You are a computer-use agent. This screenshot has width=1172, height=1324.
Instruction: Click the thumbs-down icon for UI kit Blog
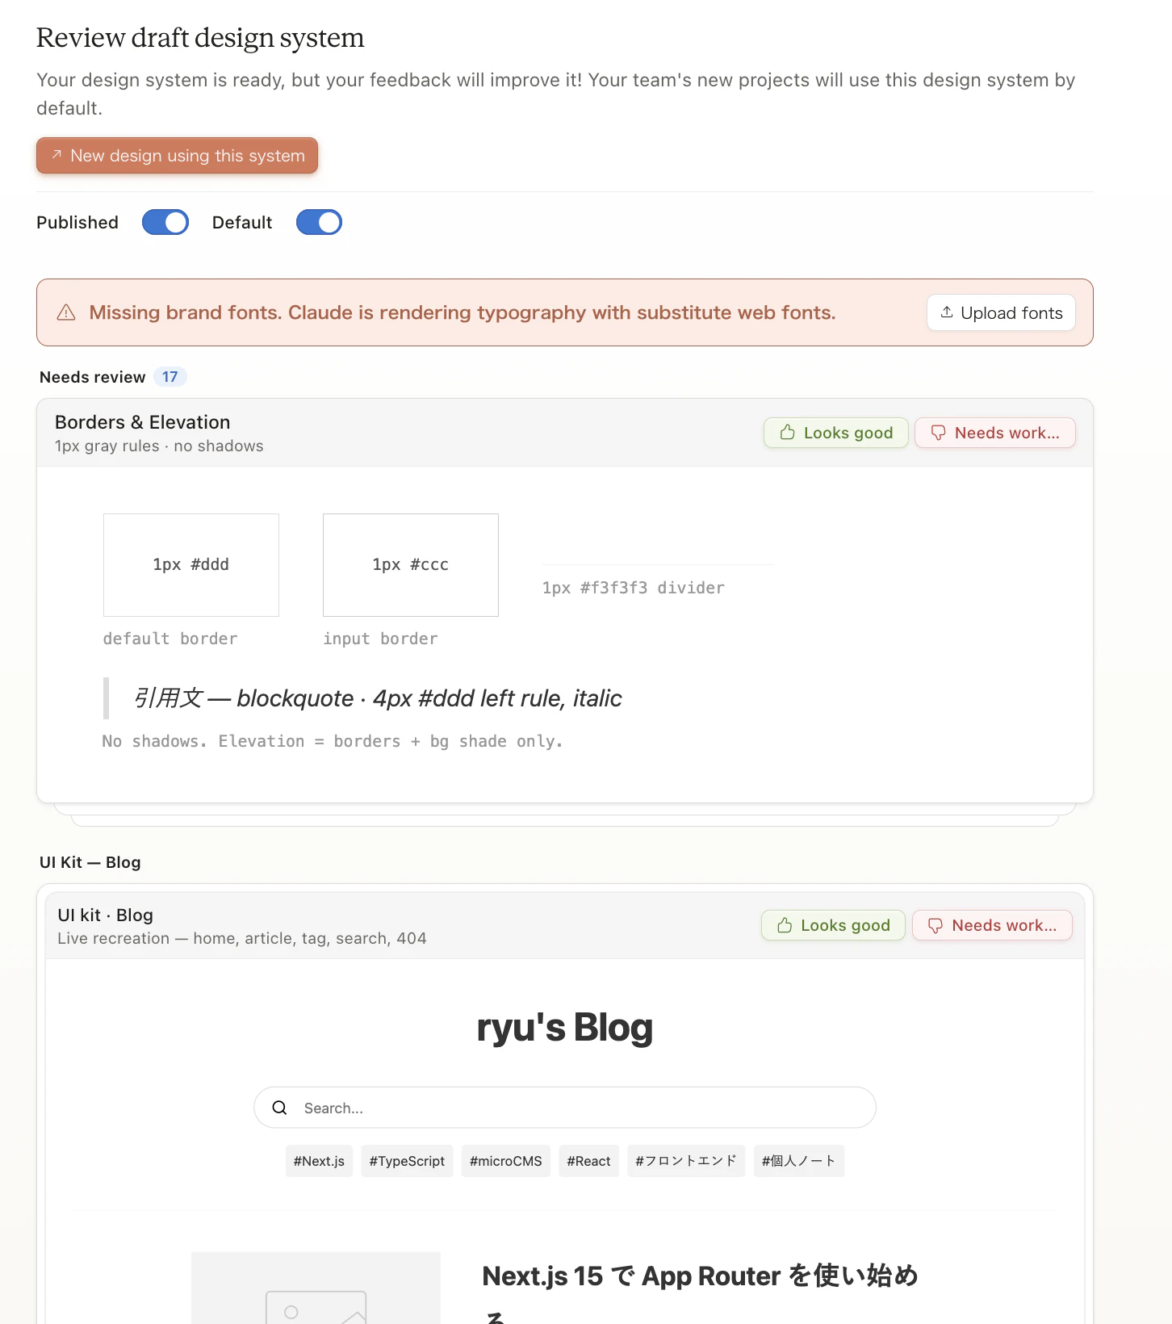click(936, 925)
